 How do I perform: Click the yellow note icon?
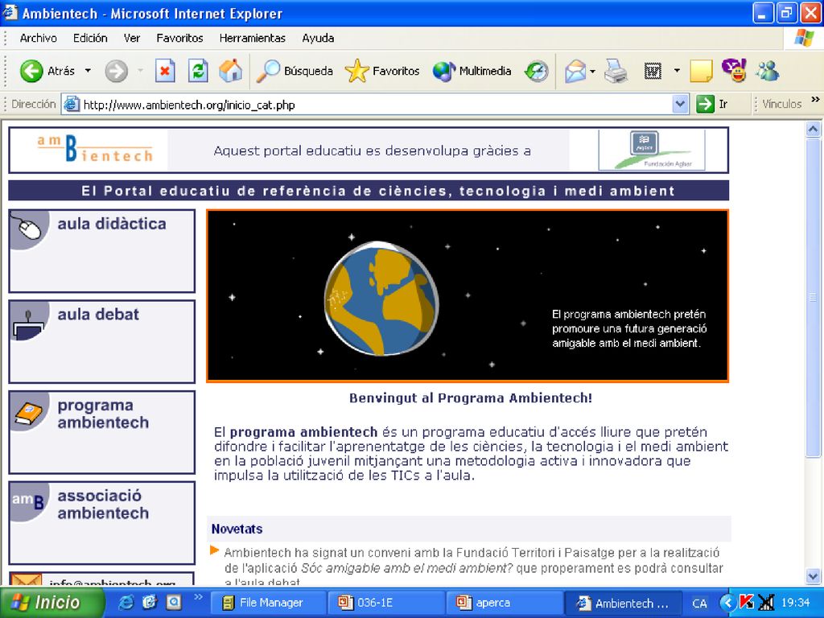click(x=701, y=71)
